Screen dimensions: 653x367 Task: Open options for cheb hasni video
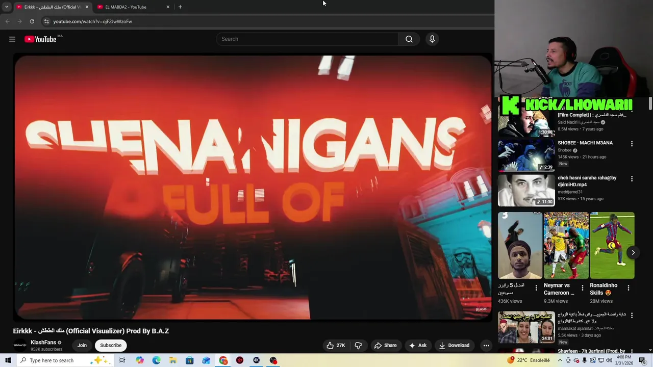pos(632,179)
